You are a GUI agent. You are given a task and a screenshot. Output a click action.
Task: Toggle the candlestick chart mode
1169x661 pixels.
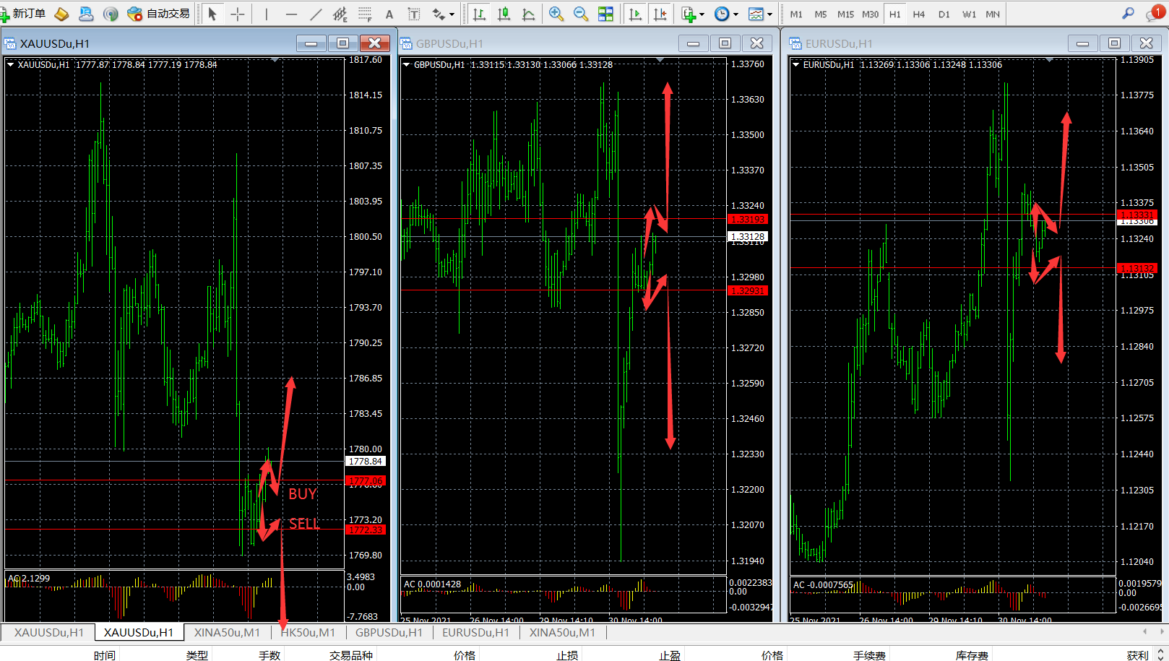[504, 14]
